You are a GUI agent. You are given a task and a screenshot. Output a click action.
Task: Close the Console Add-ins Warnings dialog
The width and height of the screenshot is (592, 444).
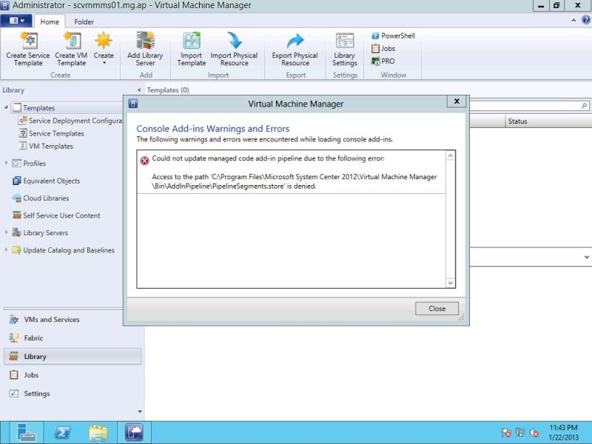[436, 309]
